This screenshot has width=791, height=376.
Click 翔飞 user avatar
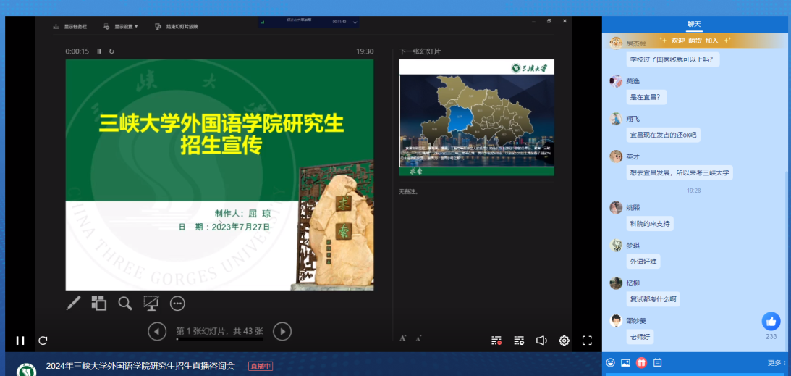pos(616,119)
